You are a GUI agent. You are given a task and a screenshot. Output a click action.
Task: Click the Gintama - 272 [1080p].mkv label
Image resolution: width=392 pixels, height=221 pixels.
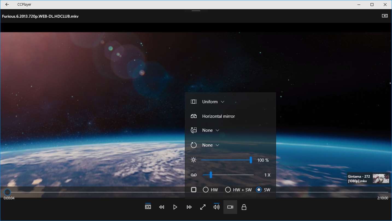click(x=359, y=179)
